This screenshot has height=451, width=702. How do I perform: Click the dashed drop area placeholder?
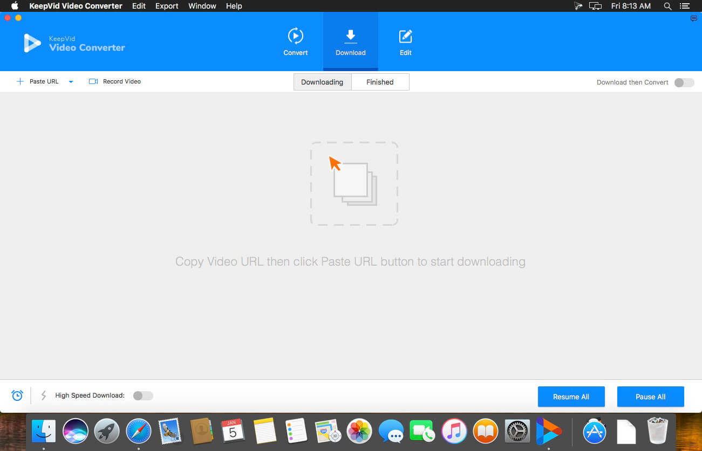point(354,184)
